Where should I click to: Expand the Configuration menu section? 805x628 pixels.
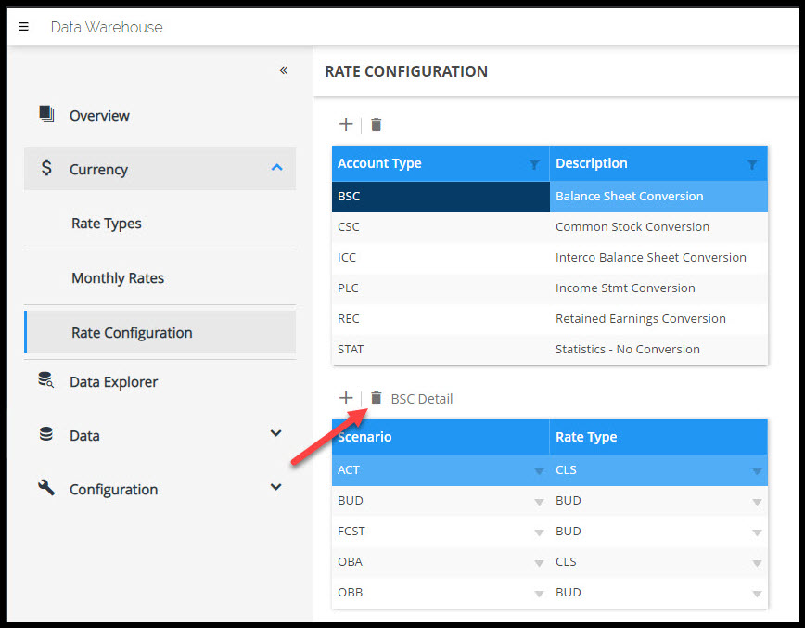point(275,487)
